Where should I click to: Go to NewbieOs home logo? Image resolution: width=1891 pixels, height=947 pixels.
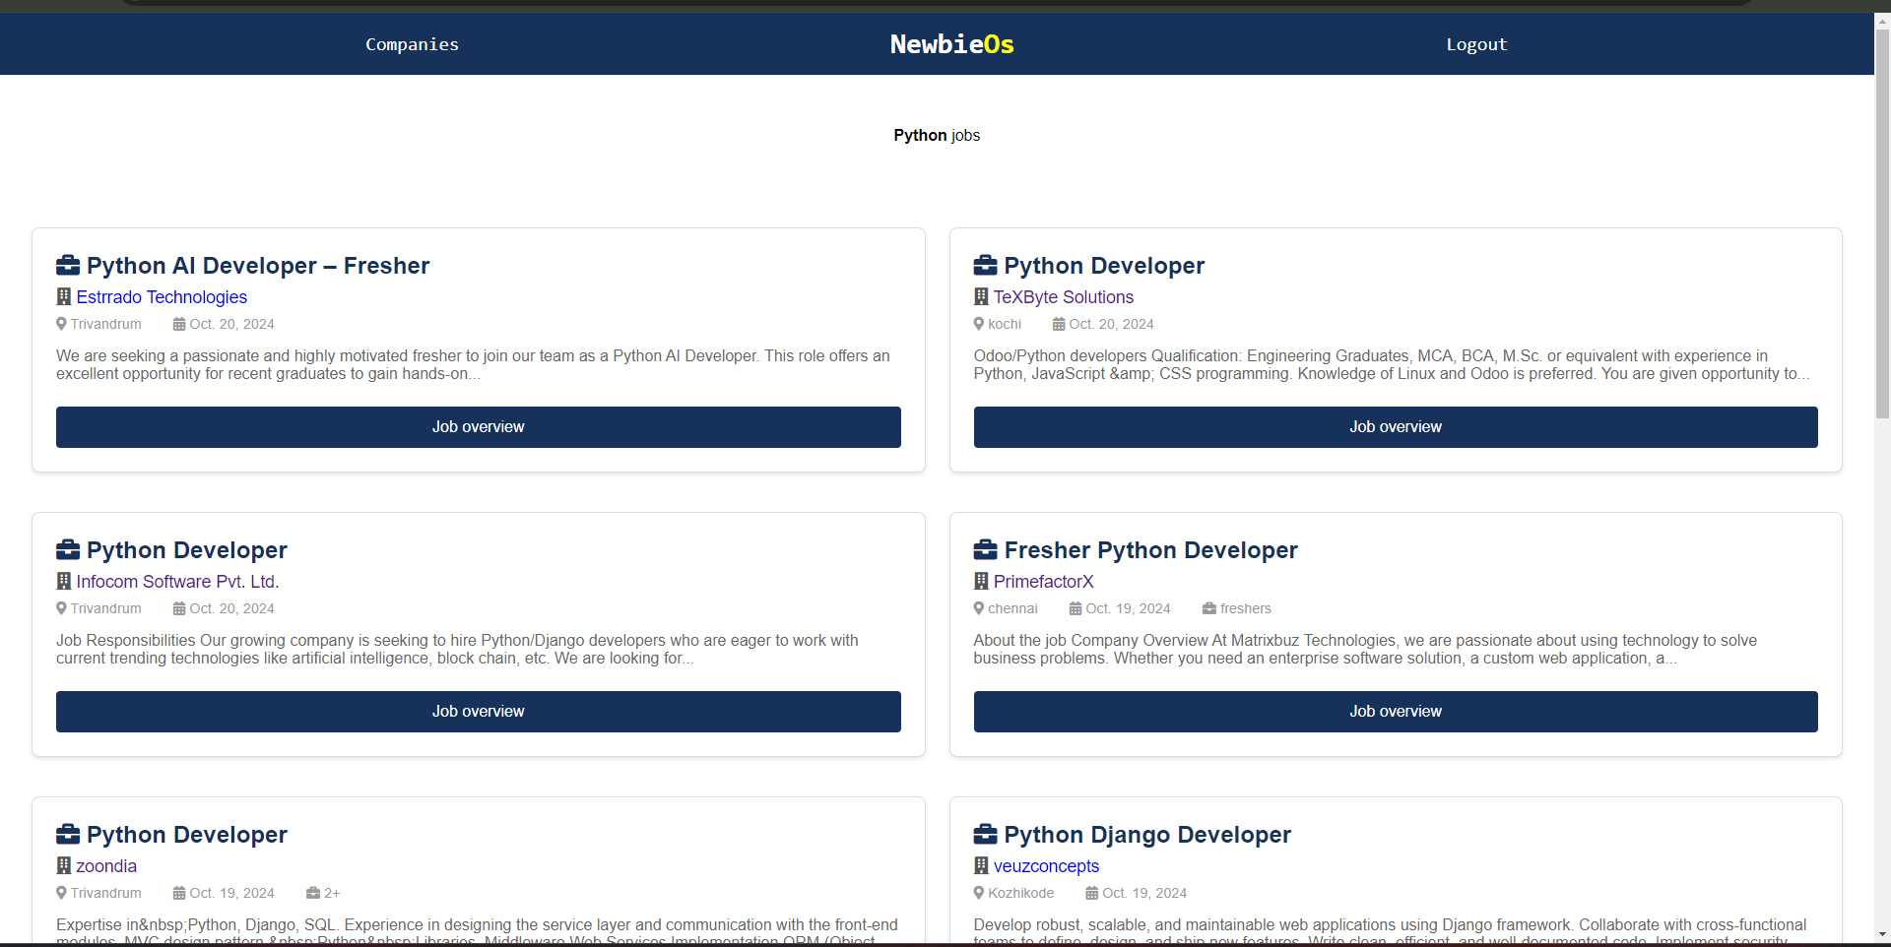click(951, 44)
